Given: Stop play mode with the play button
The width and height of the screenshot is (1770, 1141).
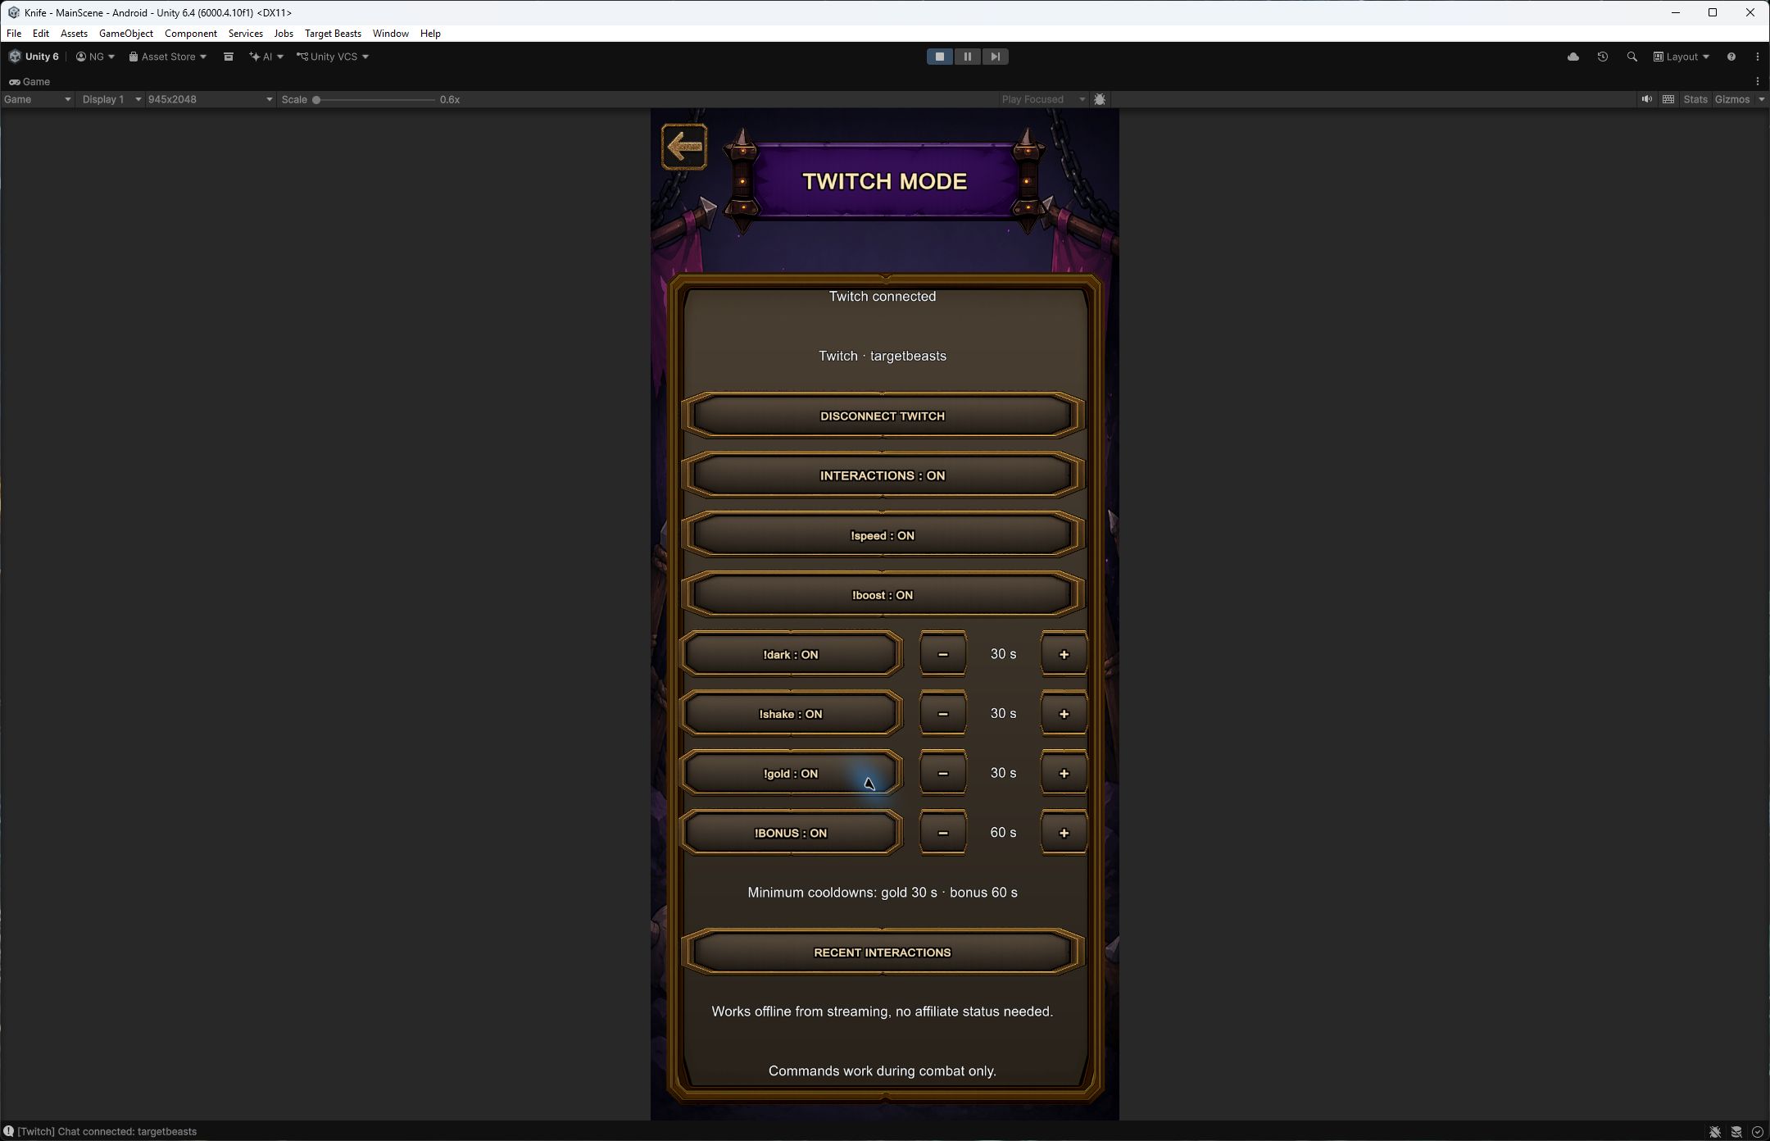Looking at the screenshot, I should coord(940,57).
